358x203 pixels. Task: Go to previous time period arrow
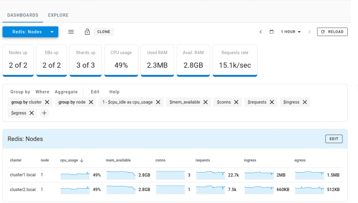coord(261,32)
